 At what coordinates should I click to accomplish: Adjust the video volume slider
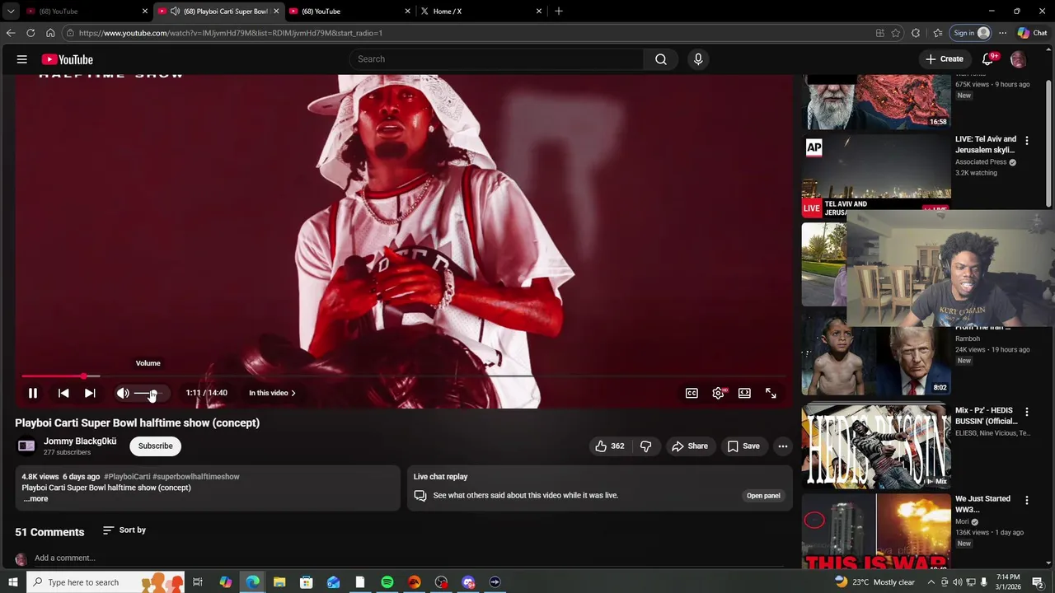(x=149, y=393)
